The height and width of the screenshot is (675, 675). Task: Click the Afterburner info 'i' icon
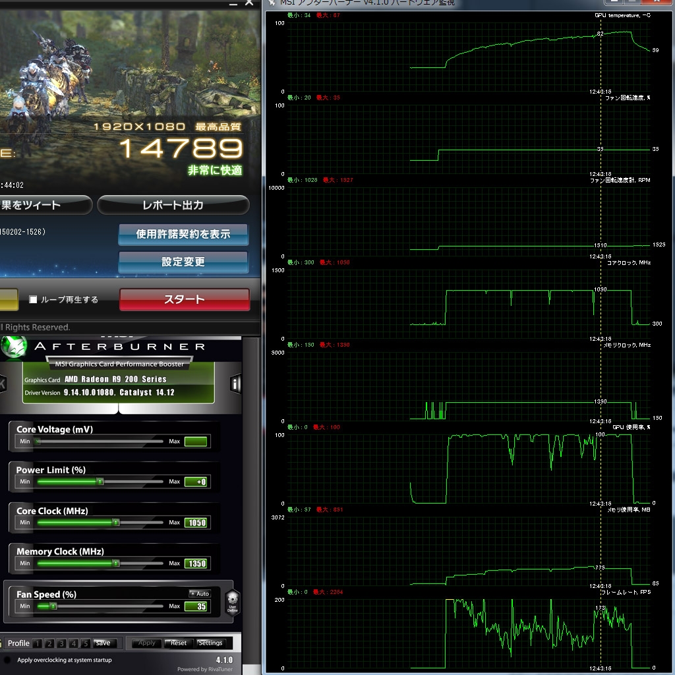235,384
